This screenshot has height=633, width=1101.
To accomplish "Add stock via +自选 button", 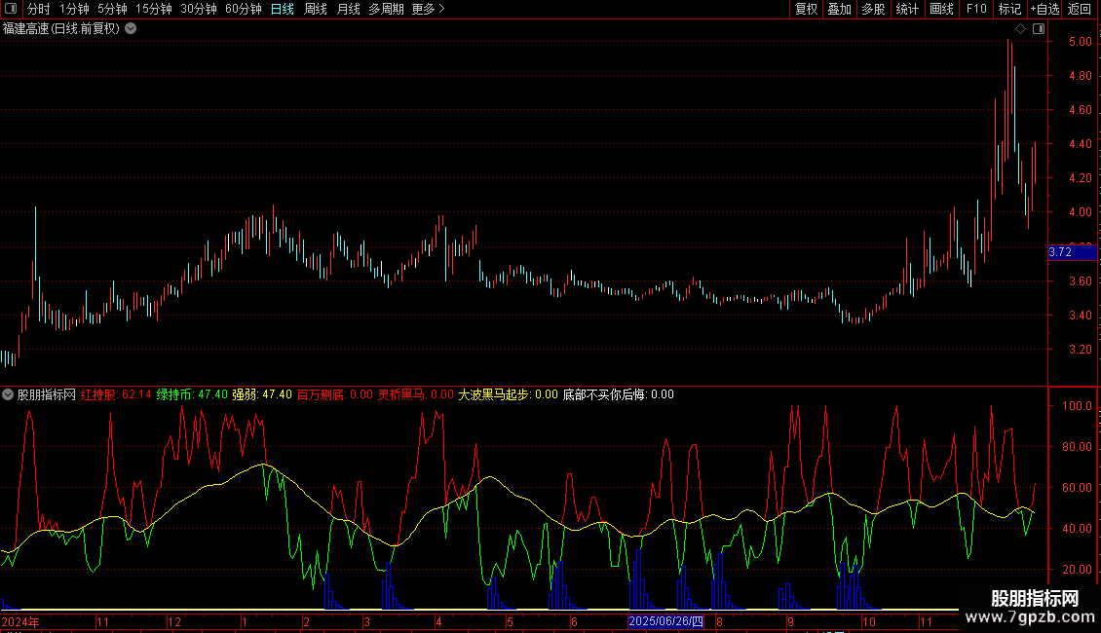I will pyautogui.click(x=1044, y=9).
